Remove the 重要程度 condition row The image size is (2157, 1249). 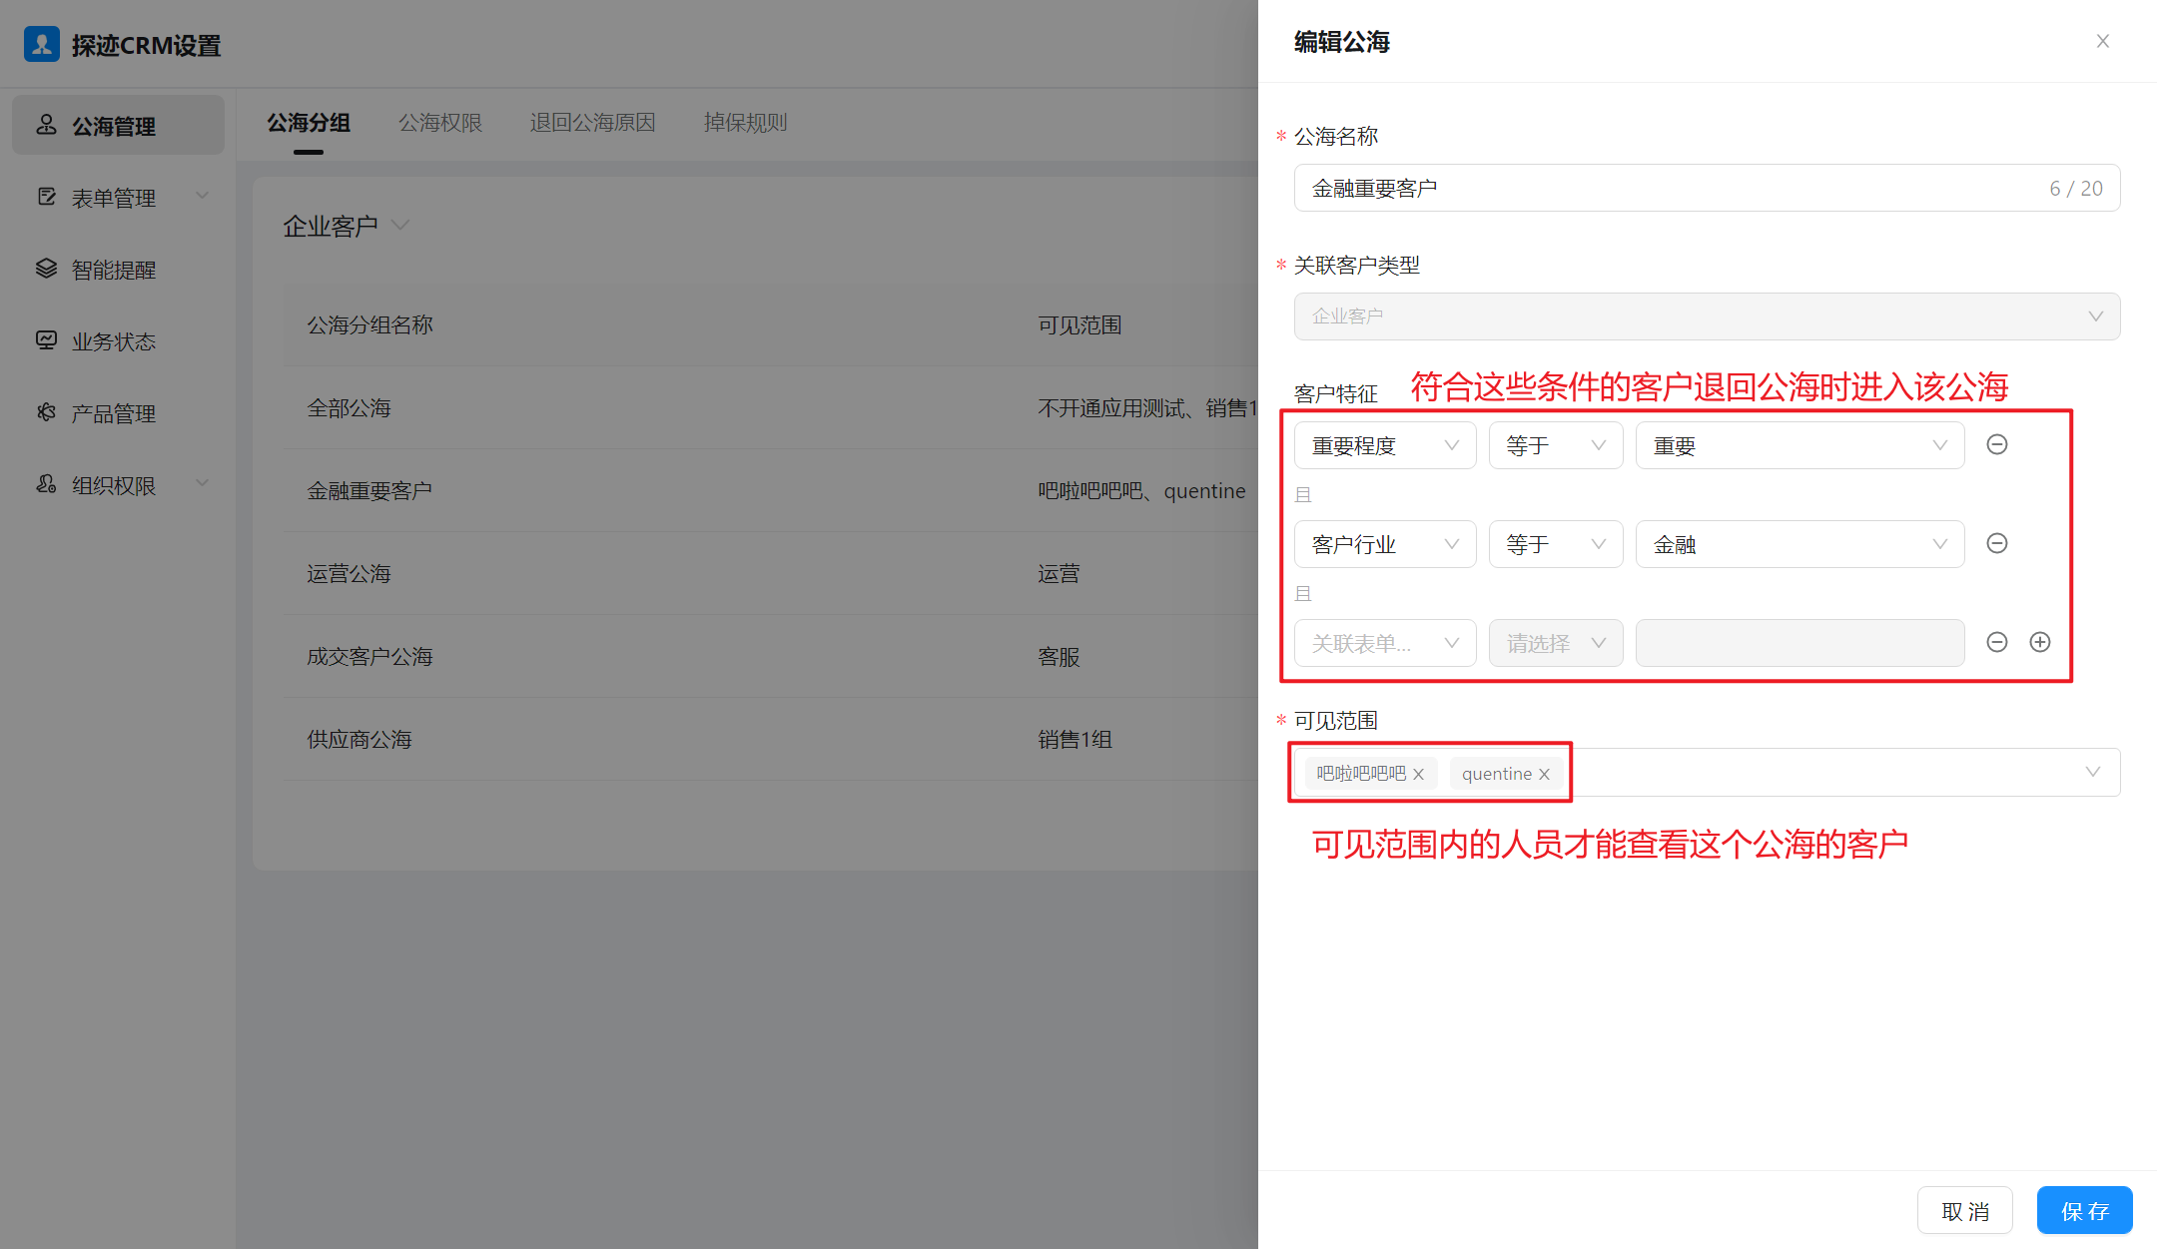coord(1996,445)
